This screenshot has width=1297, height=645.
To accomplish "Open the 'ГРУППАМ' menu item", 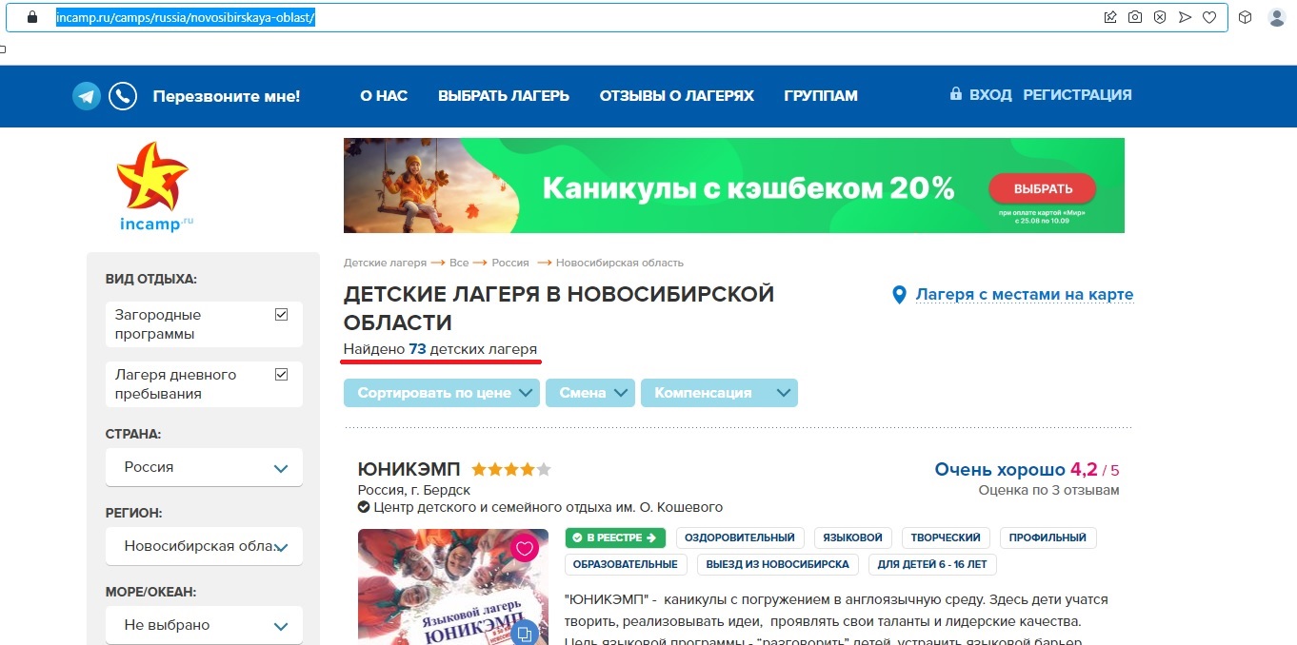I will [820, 95].
